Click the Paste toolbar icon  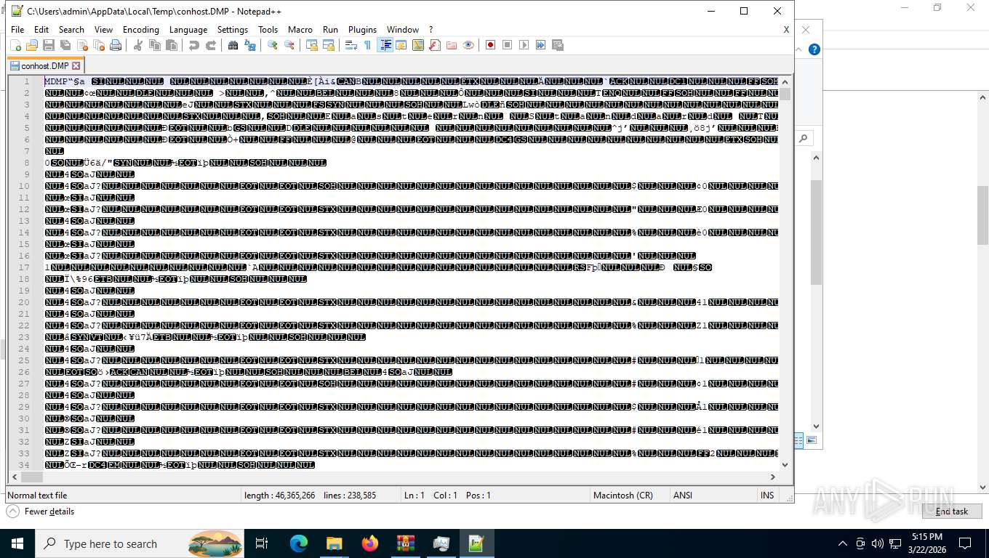(x=172, y=45)
